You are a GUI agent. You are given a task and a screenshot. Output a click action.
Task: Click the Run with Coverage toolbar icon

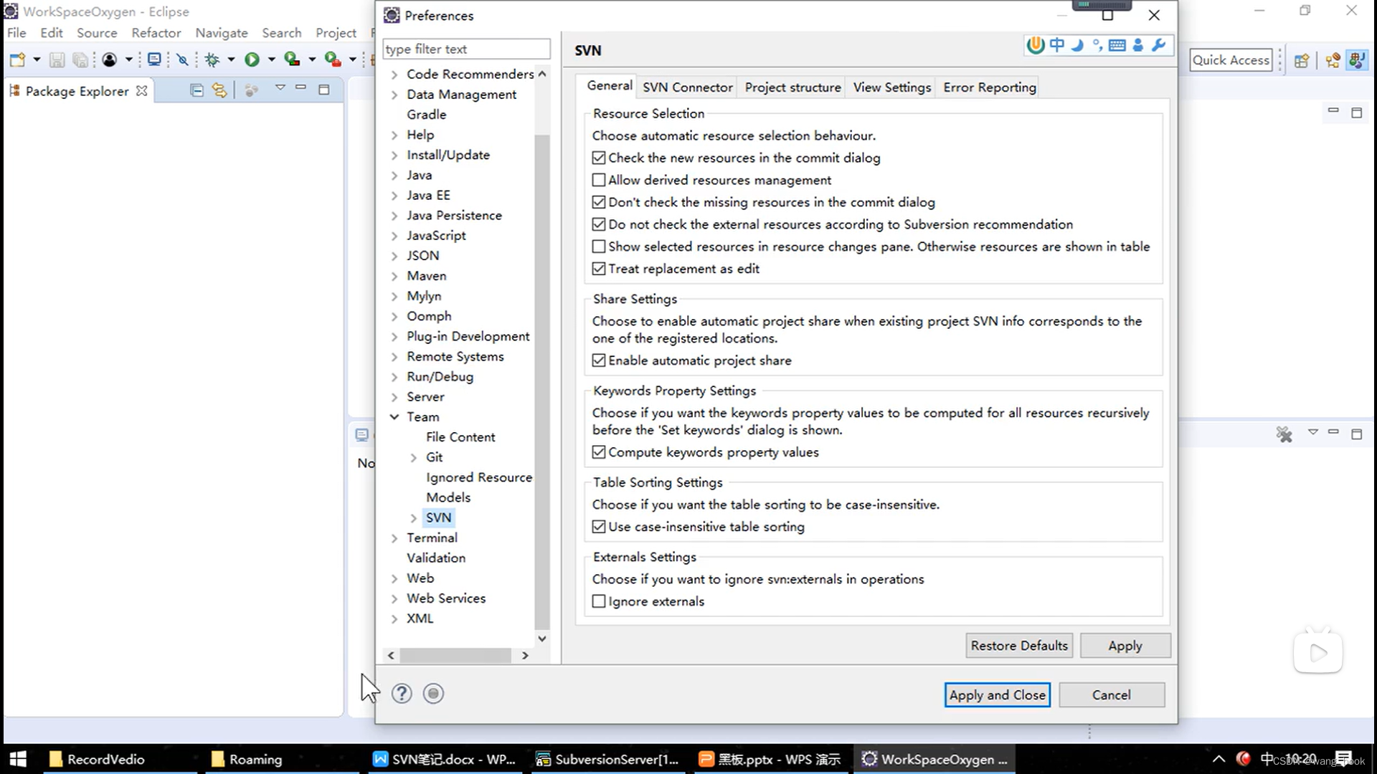tap(291, 60)
